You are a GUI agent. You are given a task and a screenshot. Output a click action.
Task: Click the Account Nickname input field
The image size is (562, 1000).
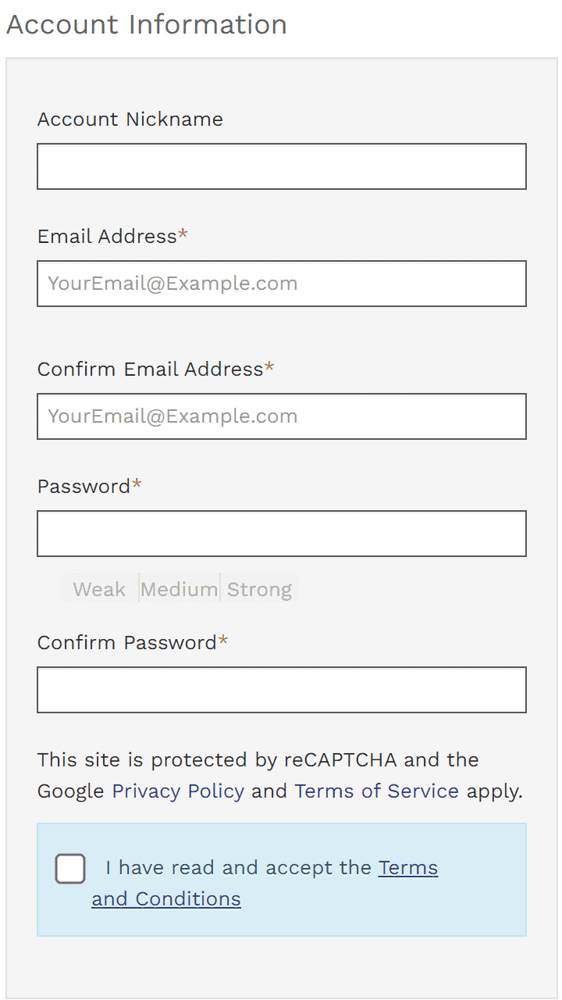281,166
